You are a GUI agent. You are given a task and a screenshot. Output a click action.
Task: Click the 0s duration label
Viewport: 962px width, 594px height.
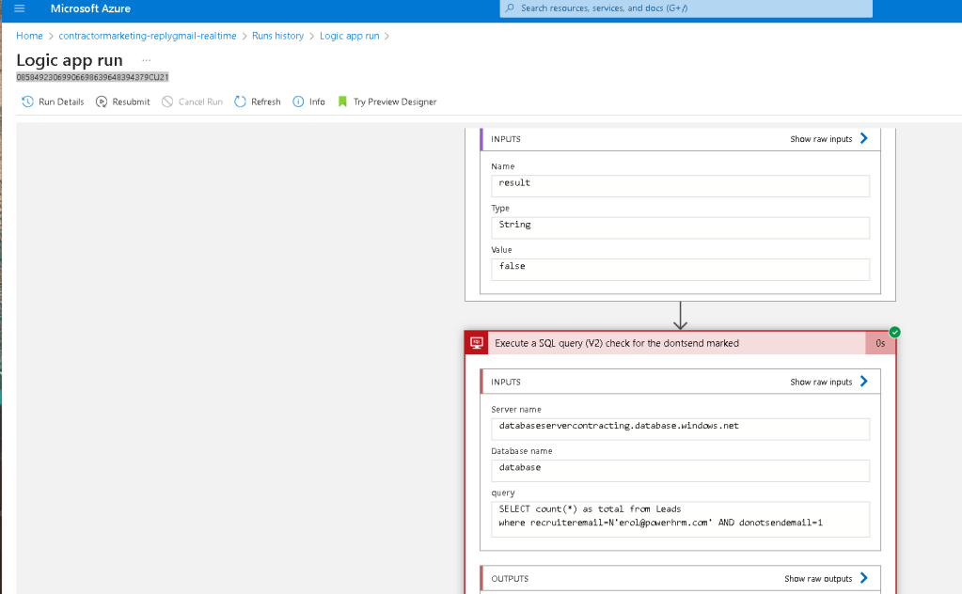click(880, 343)
